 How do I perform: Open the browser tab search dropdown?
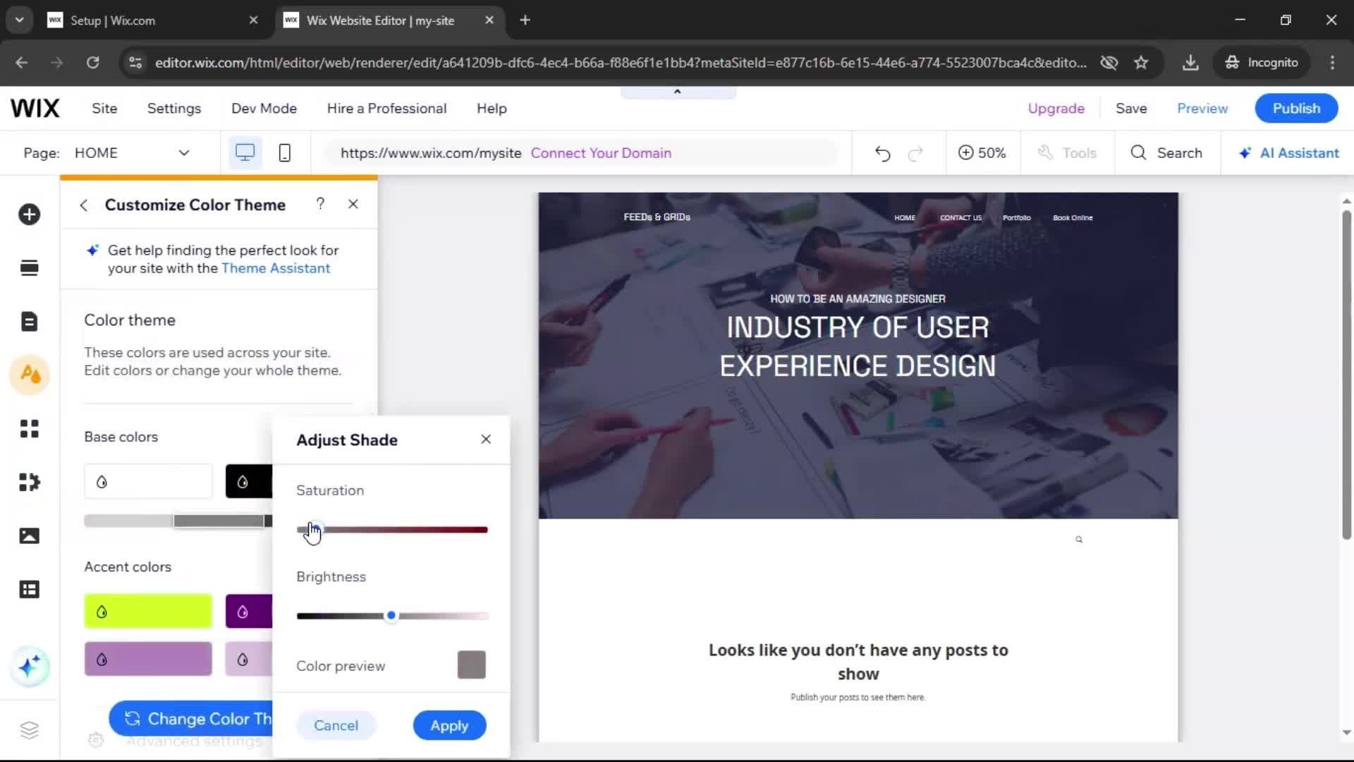(19, 20)
